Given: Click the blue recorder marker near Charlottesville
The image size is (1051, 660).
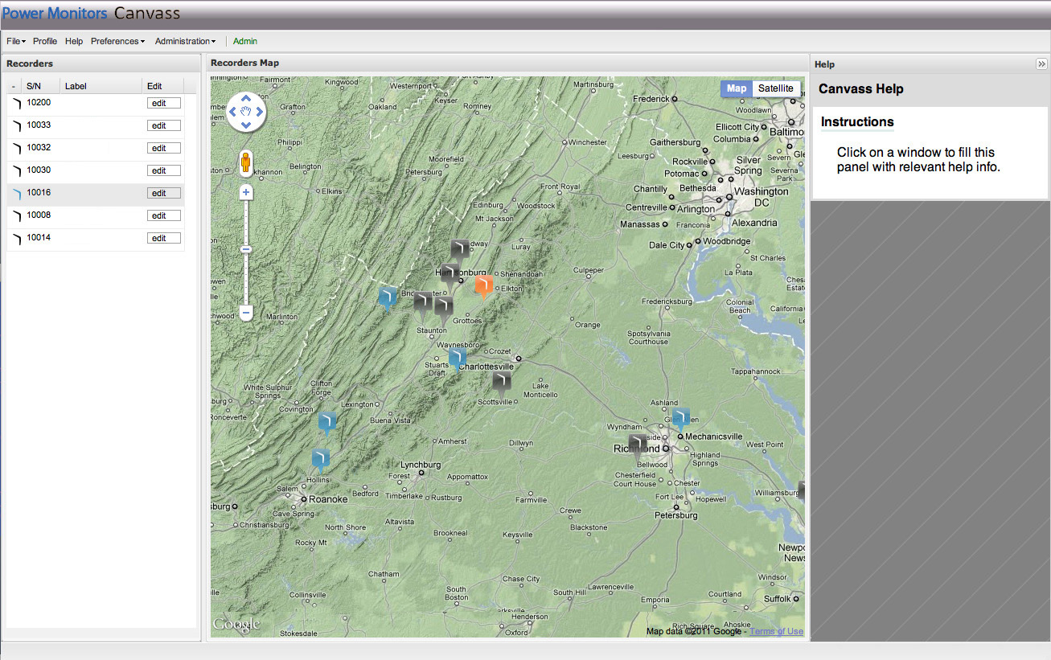Looking at the screenshot, I should pos(457,357).
